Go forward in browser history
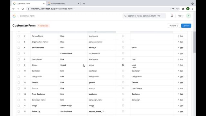The width and height of the screenshot is (206, 116). tap(18, 9)
